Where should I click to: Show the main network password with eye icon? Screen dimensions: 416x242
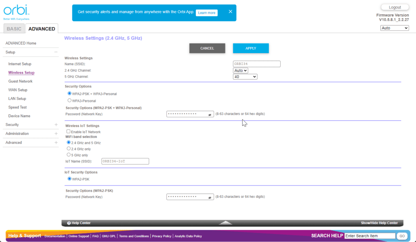click(210, 115)
